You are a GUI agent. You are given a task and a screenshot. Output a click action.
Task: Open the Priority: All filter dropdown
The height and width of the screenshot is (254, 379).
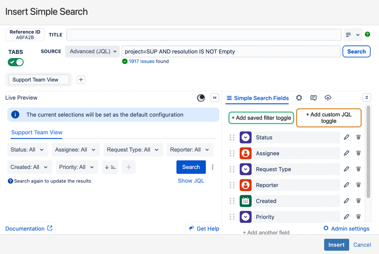[77, 167]
